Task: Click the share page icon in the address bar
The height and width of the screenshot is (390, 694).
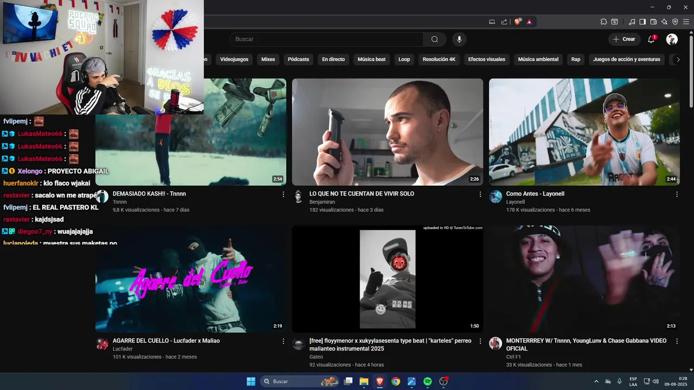Action: click(504, 22)
